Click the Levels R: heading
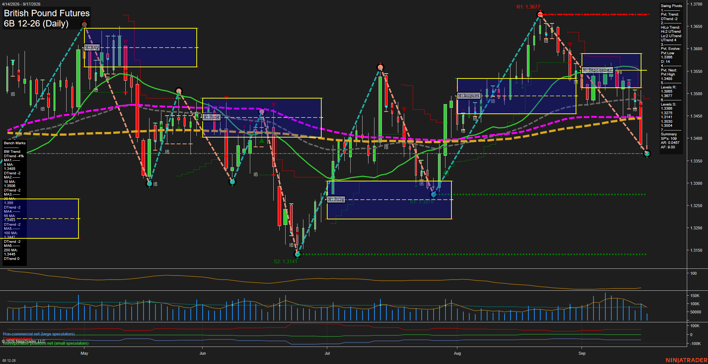This screenshot has width=708, height=364. pyautogui.click(x=669, y=87)
